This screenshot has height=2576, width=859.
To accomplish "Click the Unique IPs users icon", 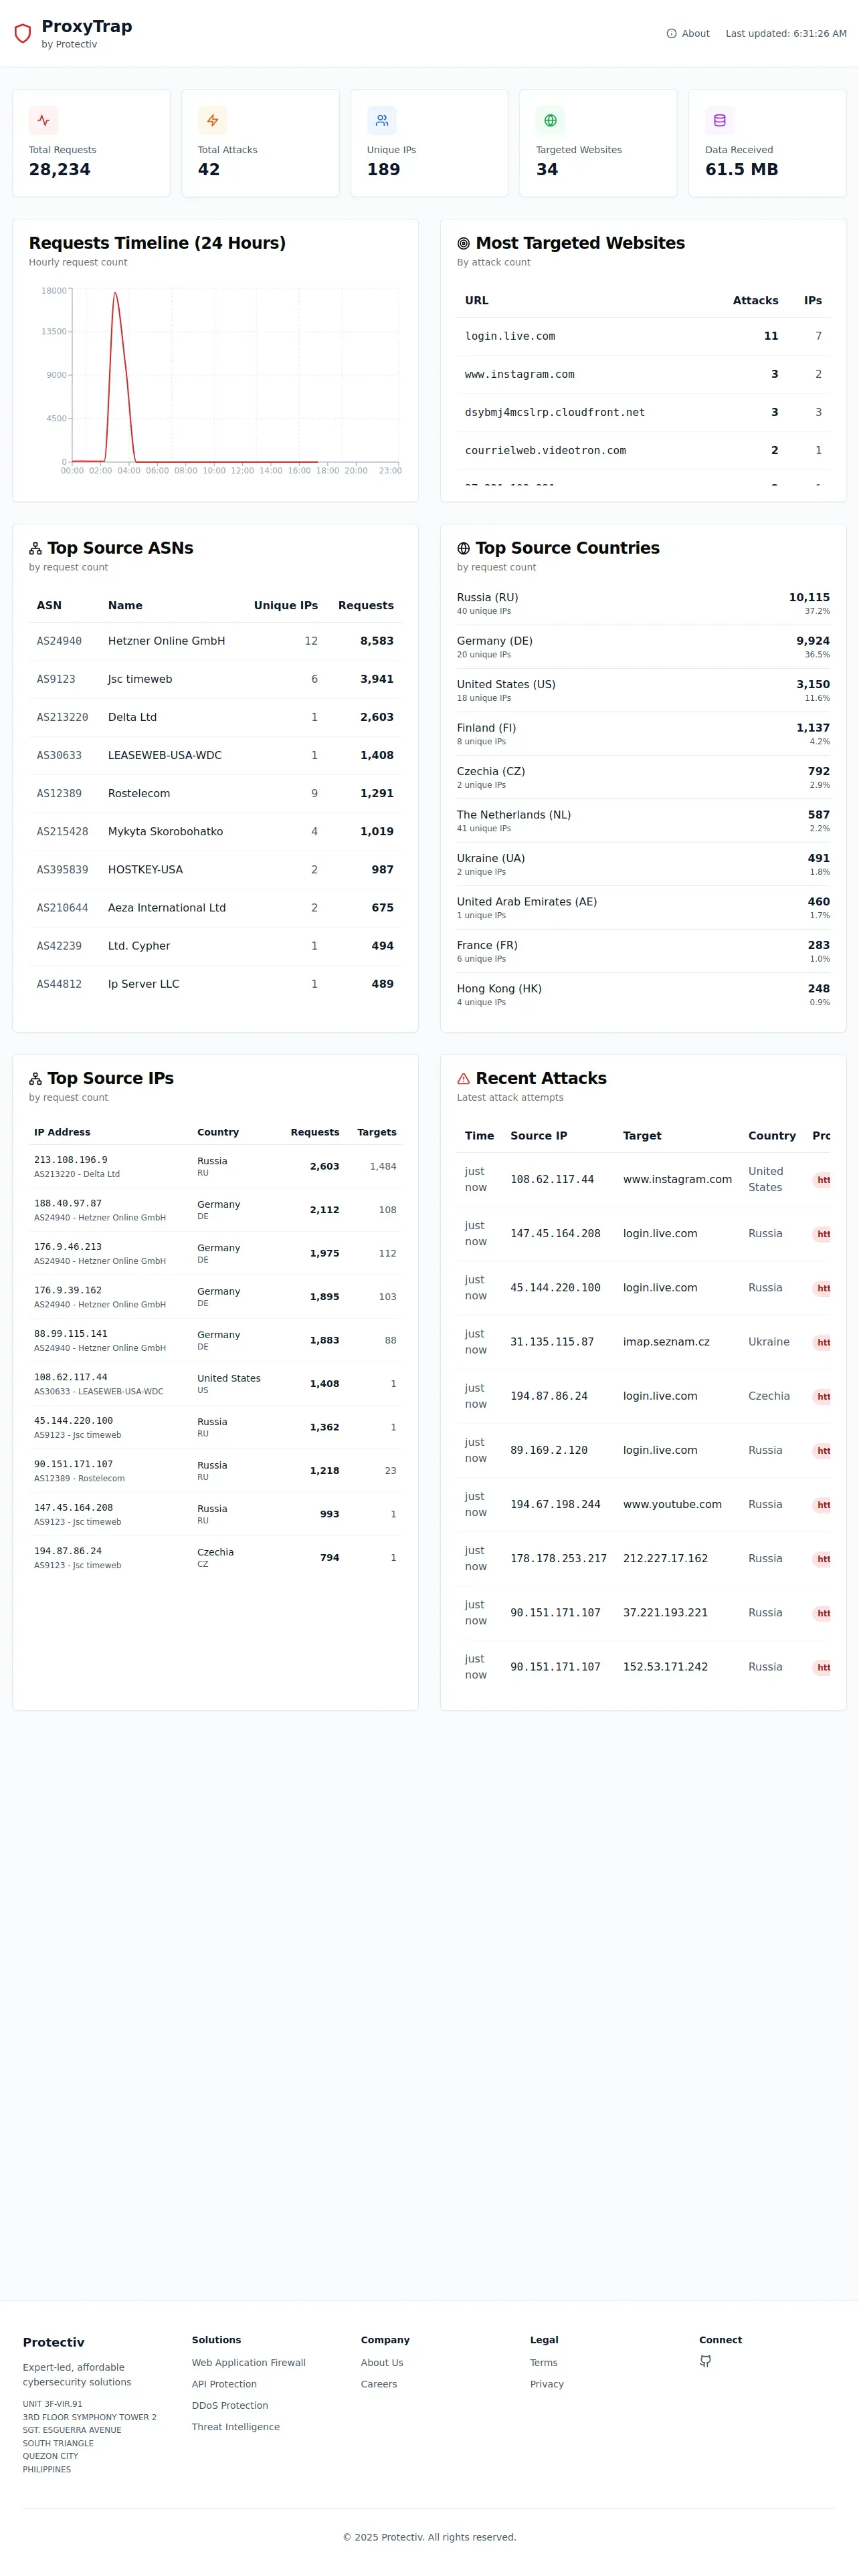I will (x=381, y=120).
